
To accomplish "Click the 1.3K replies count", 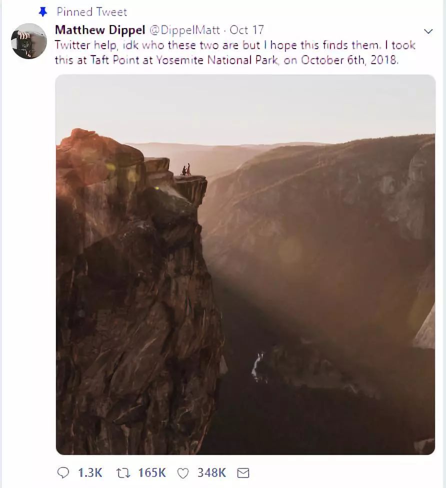I will click(90, 472).
